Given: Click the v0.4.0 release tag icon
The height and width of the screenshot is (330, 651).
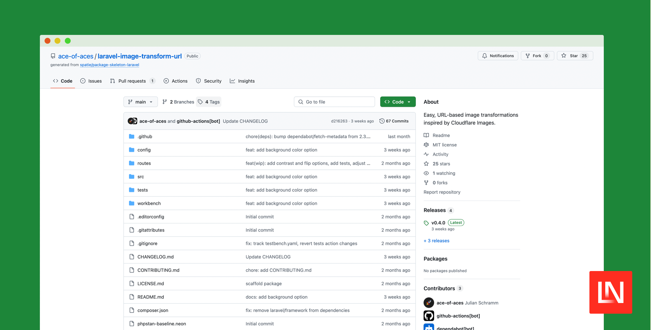Looking at the screenshot, I should 426,223.
